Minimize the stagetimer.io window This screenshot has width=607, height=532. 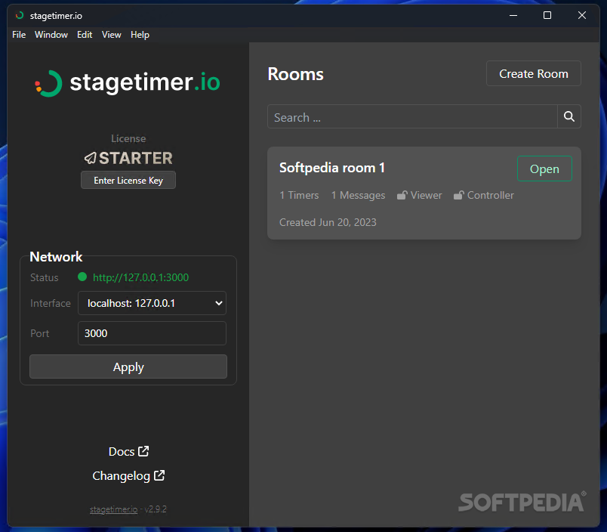click(x=513, y=16)
